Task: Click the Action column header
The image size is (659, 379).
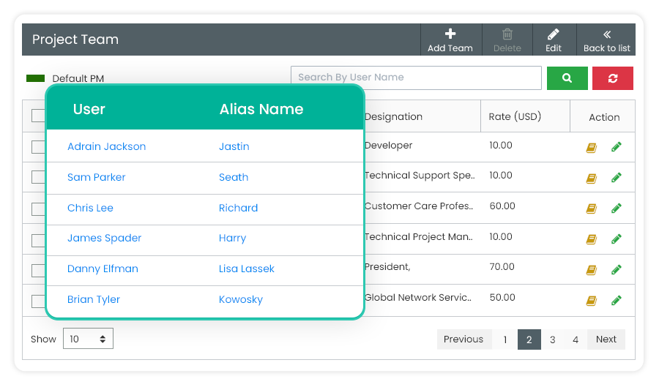Action: pyautogui.click(x=604, y=117)
